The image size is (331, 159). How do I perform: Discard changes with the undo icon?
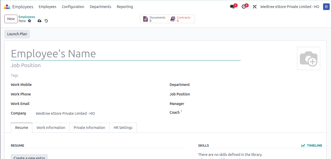pyautogui.click(x=46, y=21)
